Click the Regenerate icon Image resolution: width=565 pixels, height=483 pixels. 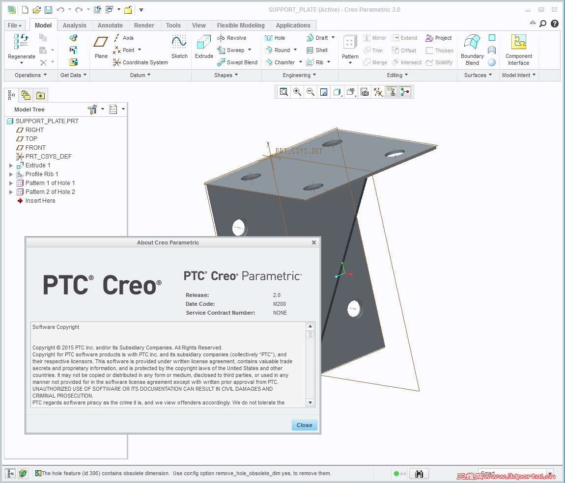21,41
